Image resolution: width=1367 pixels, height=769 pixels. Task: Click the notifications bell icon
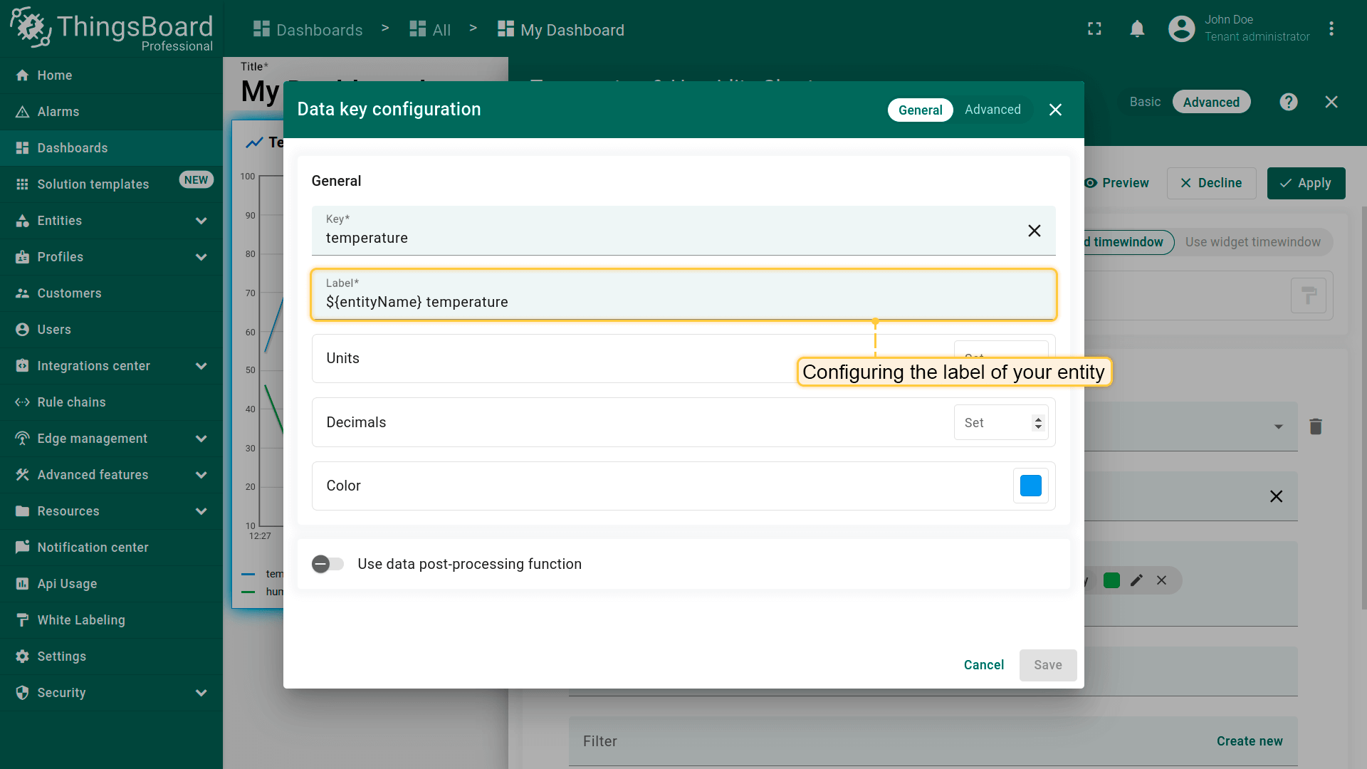click(1137, 29)
